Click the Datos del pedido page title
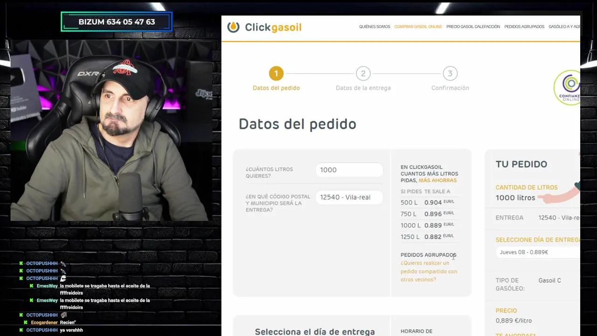The width and height of the screenshot is (597, 336). (x=298, y=124)
